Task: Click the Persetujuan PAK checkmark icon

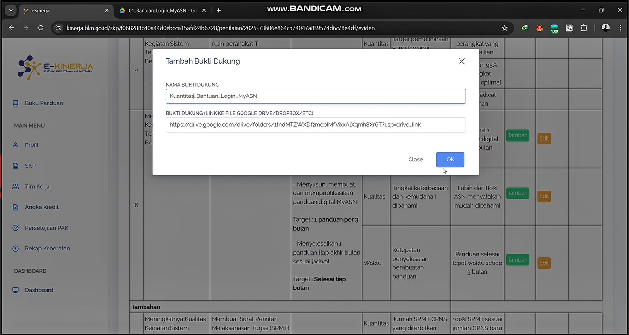Action: 16,228
